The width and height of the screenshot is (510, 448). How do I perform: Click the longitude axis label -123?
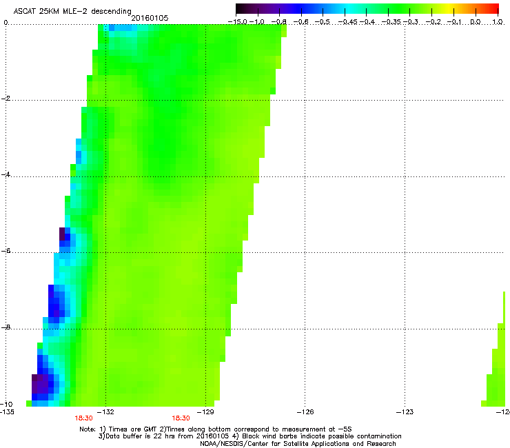pos(405,412)
